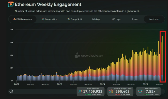Click the 2024 x-axis label
168x99 pixels.
(x=102, y=84)
